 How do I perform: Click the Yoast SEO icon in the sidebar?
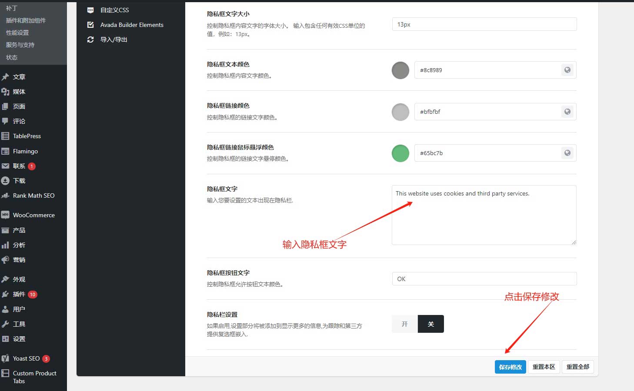(5, 358)
